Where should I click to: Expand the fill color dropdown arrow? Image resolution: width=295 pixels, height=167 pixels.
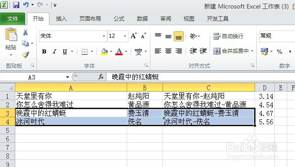[x=111, y=52]
